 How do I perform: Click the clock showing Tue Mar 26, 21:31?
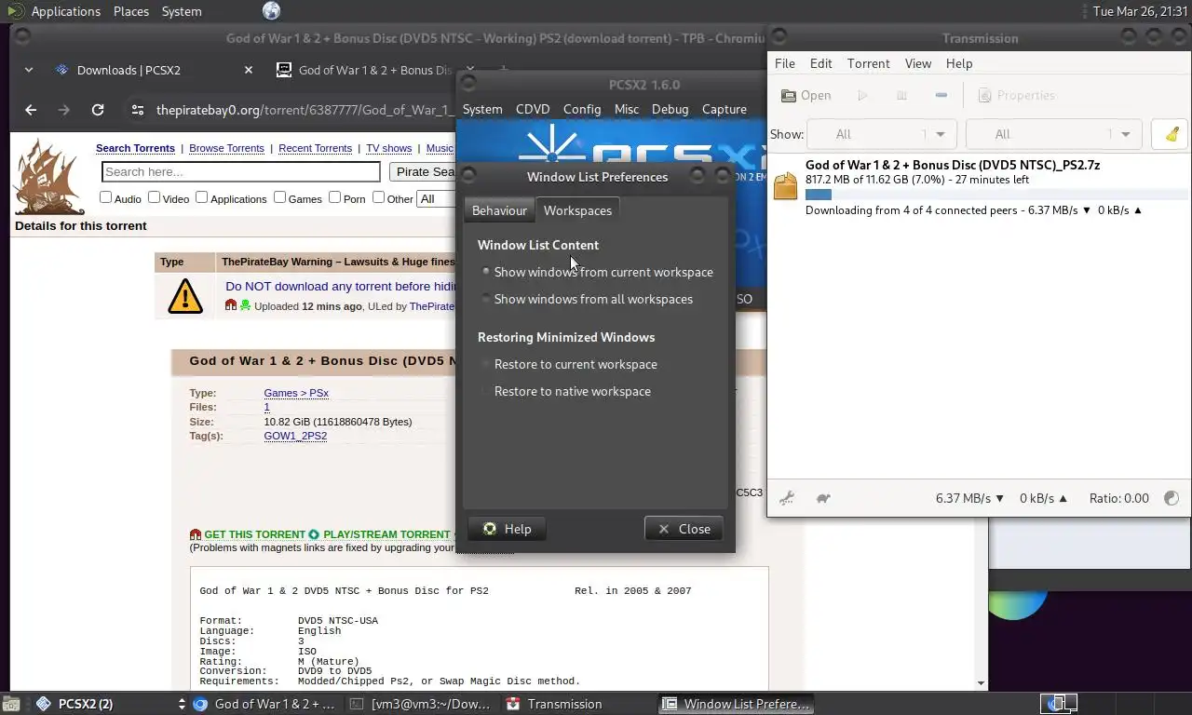click(1140, 11)
